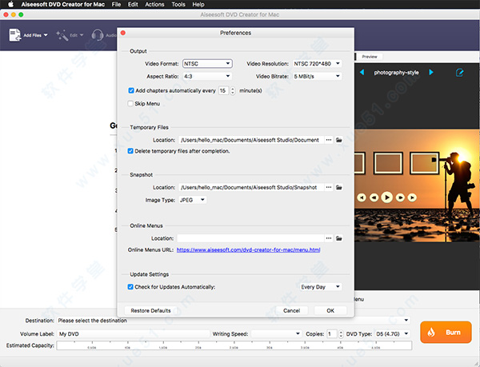The height and width of the screenshot is (367, 480).
Task: Go to next menu template arrow
Action: point(431,72)
